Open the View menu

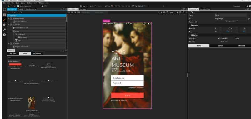[13, 3]
